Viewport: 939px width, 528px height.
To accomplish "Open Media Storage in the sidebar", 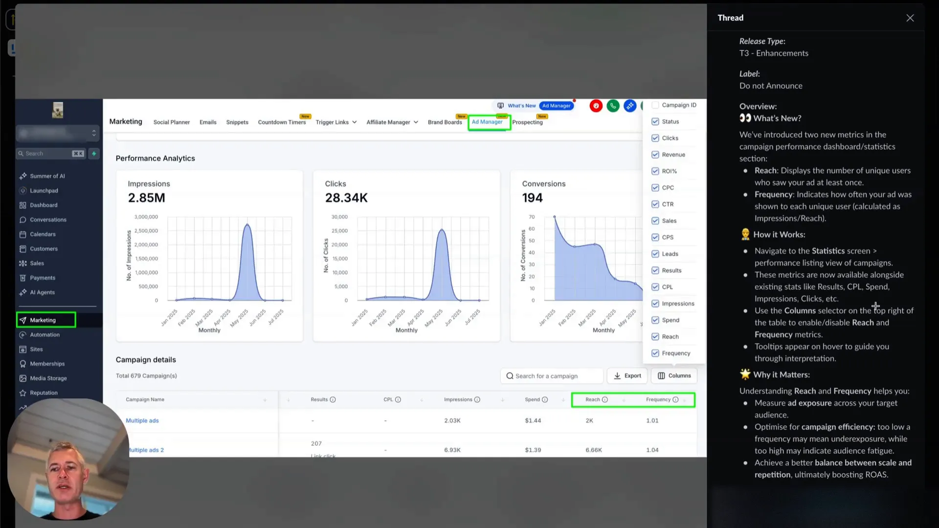I will (x=48, y=378).
